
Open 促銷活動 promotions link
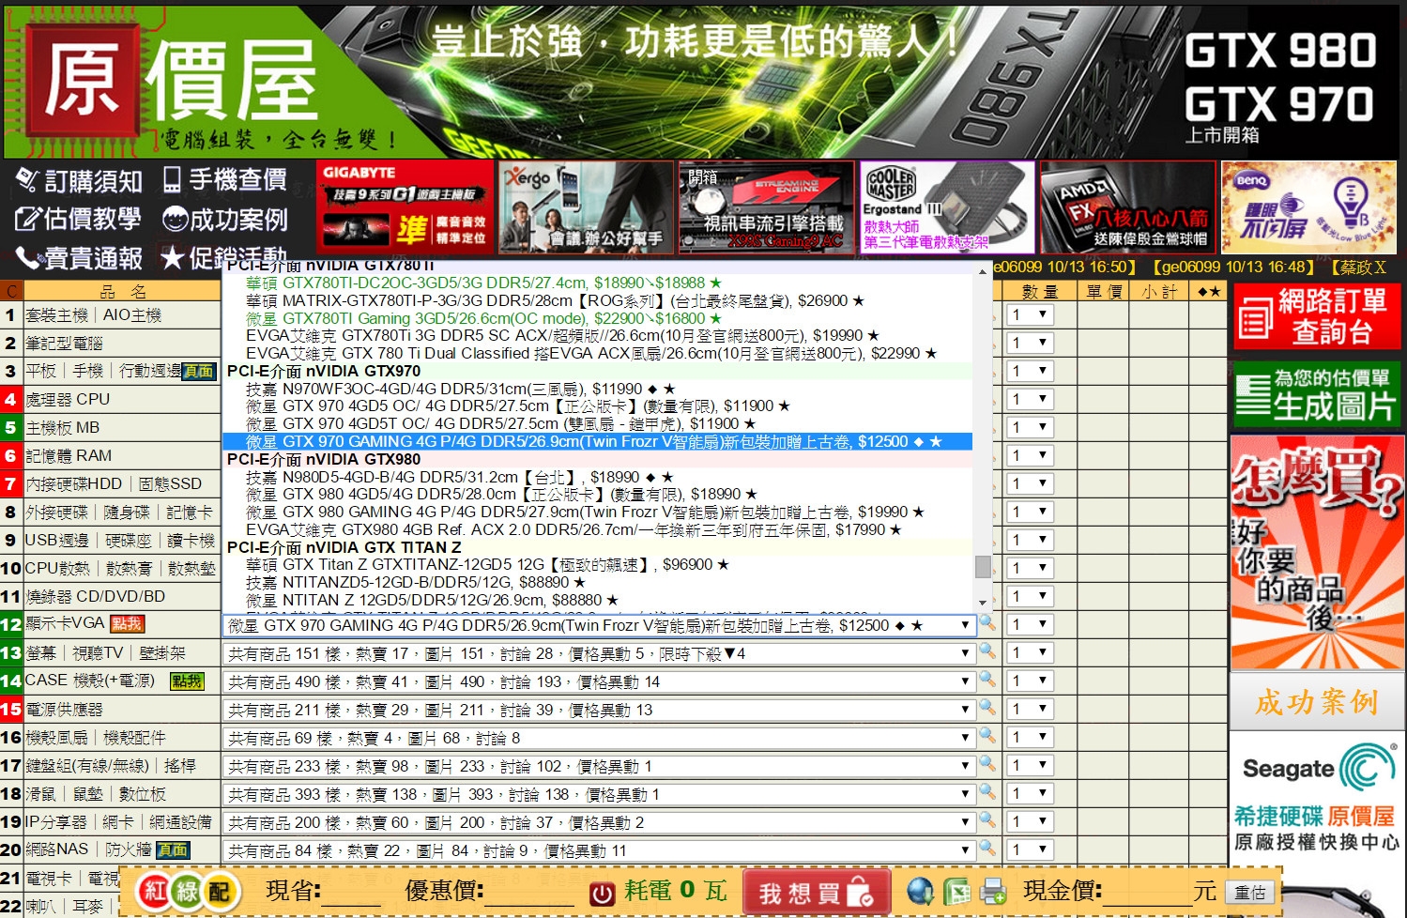(x=223, y=256)
